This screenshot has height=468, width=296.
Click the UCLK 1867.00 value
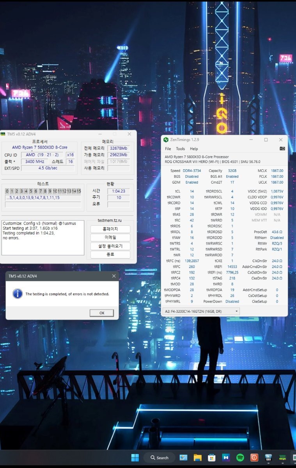[x=277, y=182]
